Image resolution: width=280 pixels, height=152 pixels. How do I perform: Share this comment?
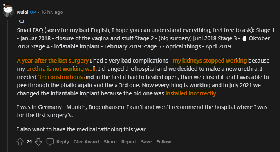coord(110,142)
